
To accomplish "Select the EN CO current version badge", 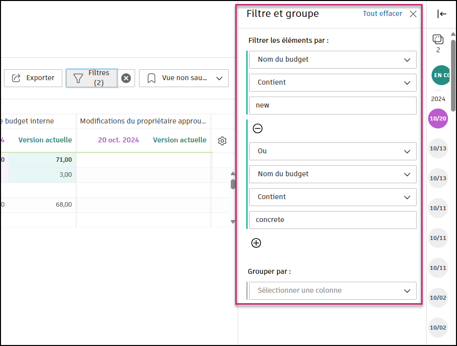I will click(x=441, y=75).
